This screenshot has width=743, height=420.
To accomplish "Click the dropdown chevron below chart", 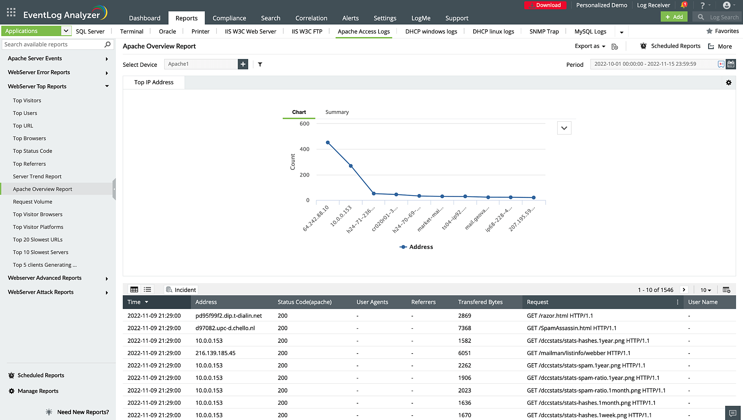I will coord(564,128).
